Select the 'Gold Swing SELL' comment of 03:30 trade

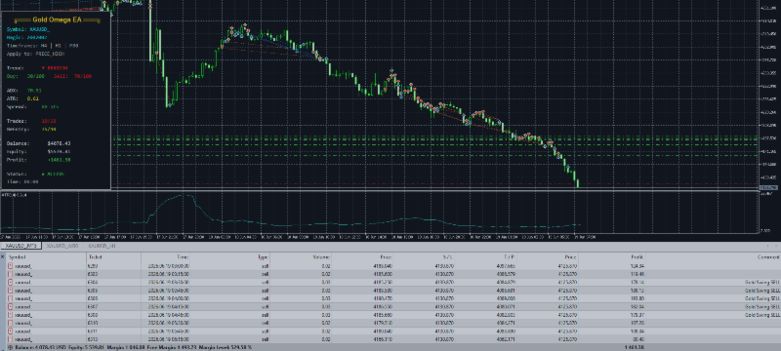(x=762, y=283)
